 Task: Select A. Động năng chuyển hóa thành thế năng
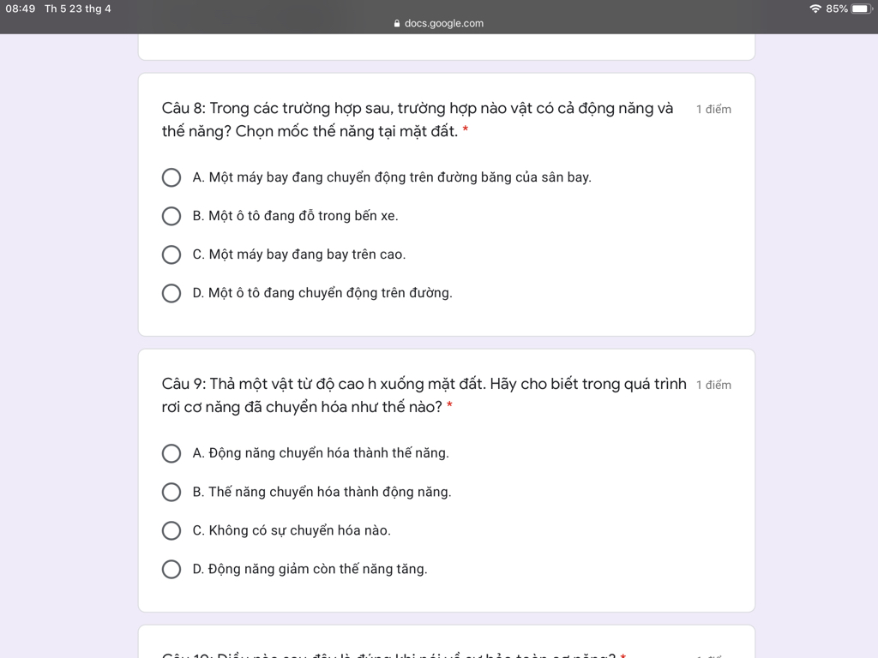coord(171,453)
